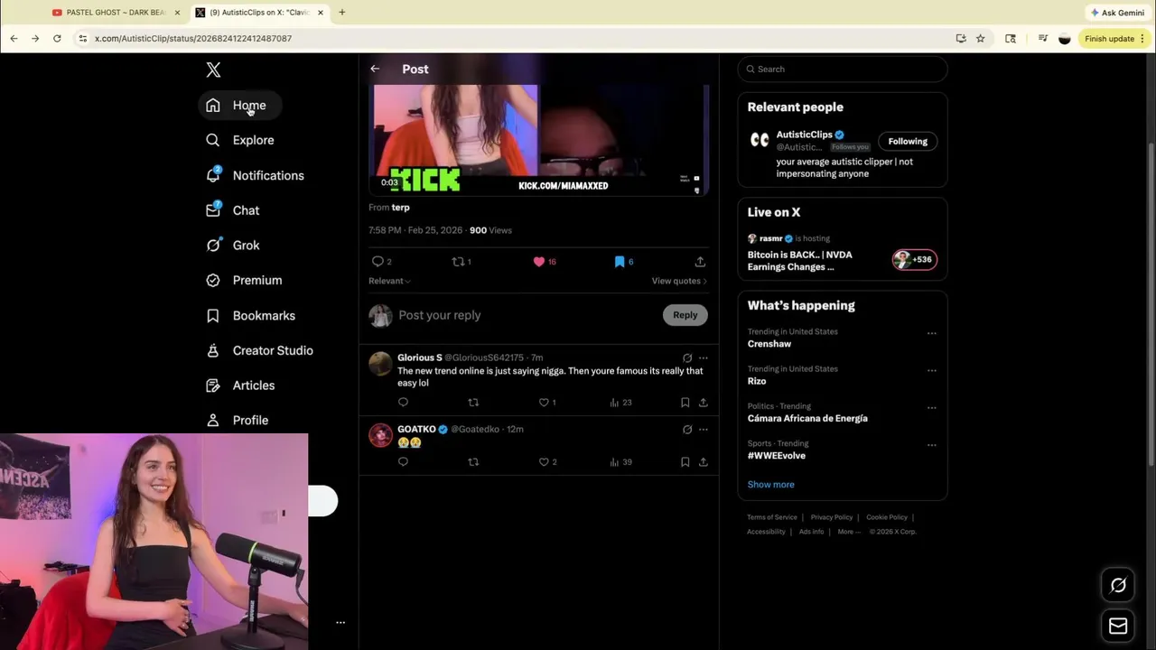
Task: Open Explore in the sidebar
Action: pyautogui.click(x=240, y=140)
